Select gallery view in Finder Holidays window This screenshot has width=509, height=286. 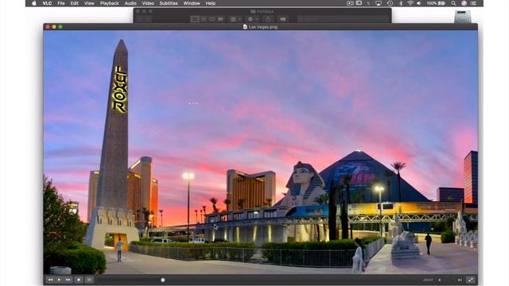220,19
